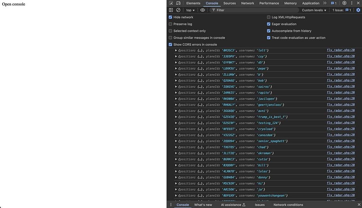Open fly_radar.php:20 link on 'lolt' row

pos(341,50)
